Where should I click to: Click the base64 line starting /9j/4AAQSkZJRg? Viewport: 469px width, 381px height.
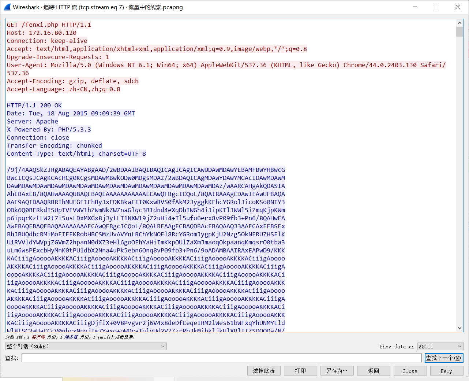point(146,170)
